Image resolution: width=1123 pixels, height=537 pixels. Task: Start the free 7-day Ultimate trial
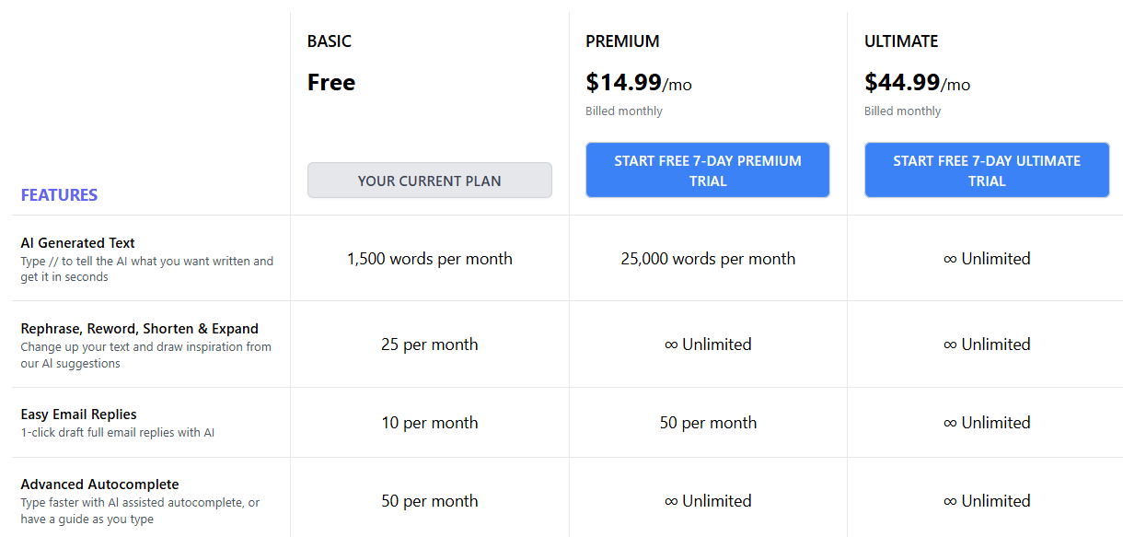986,170
